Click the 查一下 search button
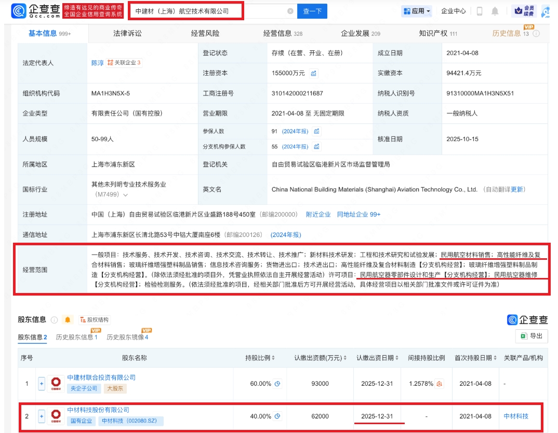Viewport: 558px width, 433px height. (312, 11)
